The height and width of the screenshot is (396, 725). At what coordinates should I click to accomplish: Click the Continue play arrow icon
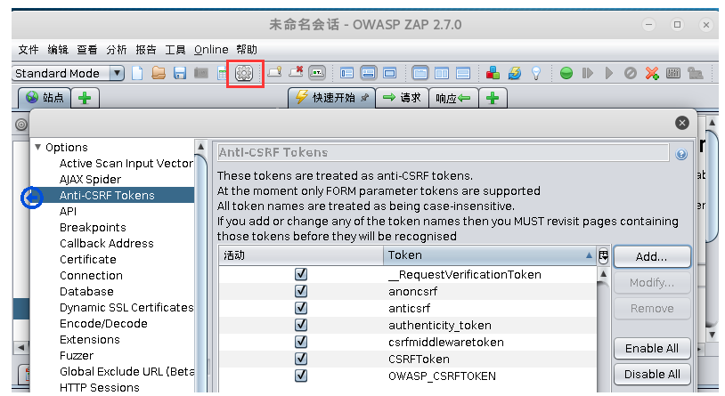tap(609, 73)
